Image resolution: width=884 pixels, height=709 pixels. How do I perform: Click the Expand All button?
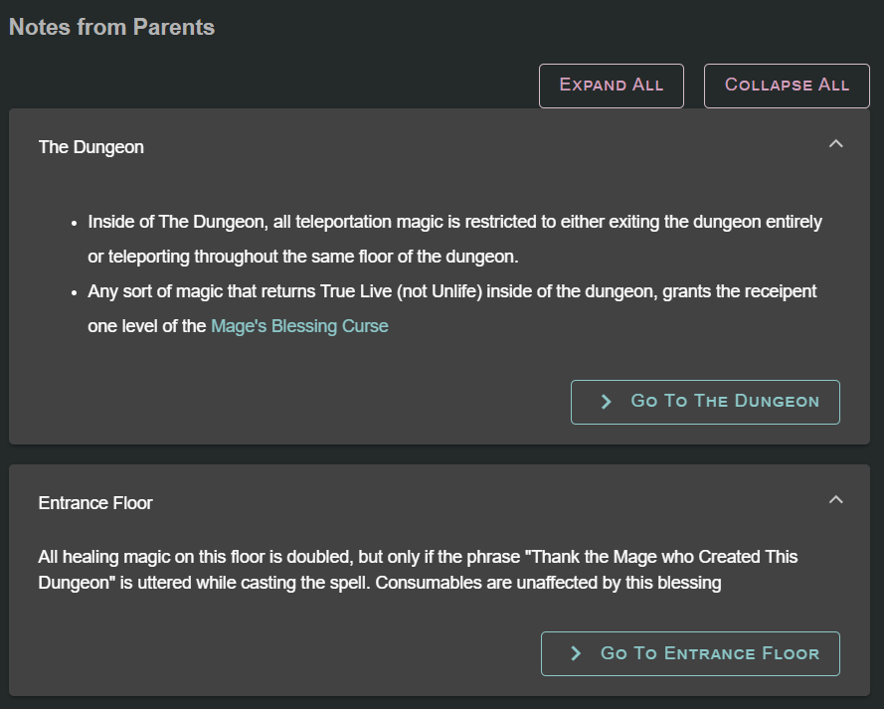pyautogui.click(x=611, y=86)
